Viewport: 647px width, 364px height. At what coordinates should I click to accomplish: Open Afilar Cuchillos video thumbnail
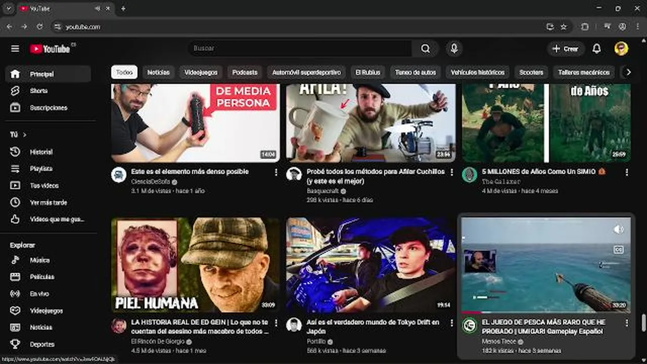click(x=371, y=123)
